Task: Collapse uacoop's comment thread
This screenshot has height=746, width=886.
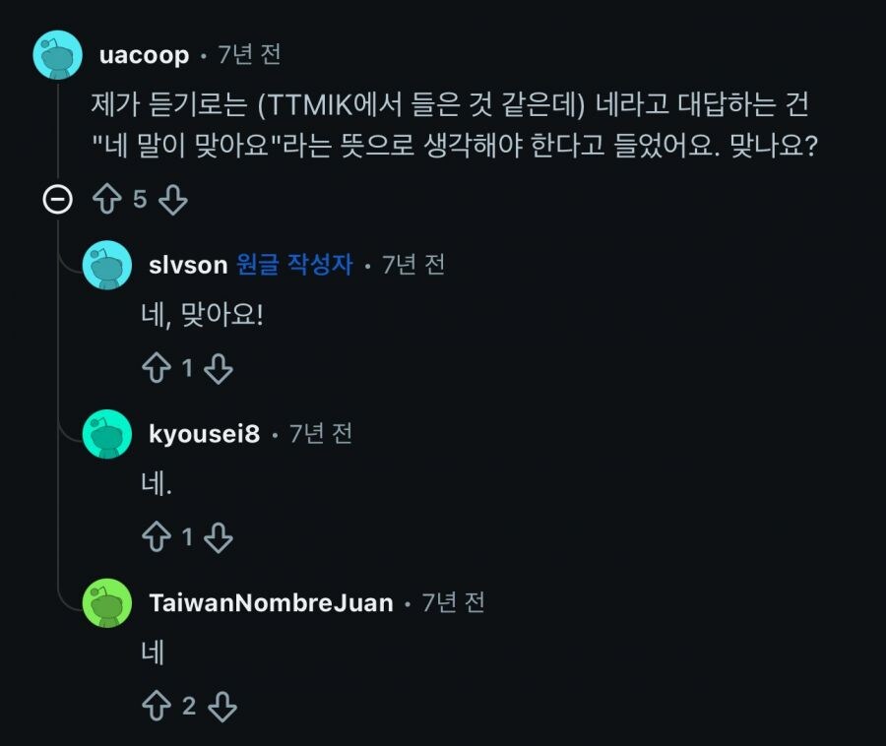Action: [59, 200]
